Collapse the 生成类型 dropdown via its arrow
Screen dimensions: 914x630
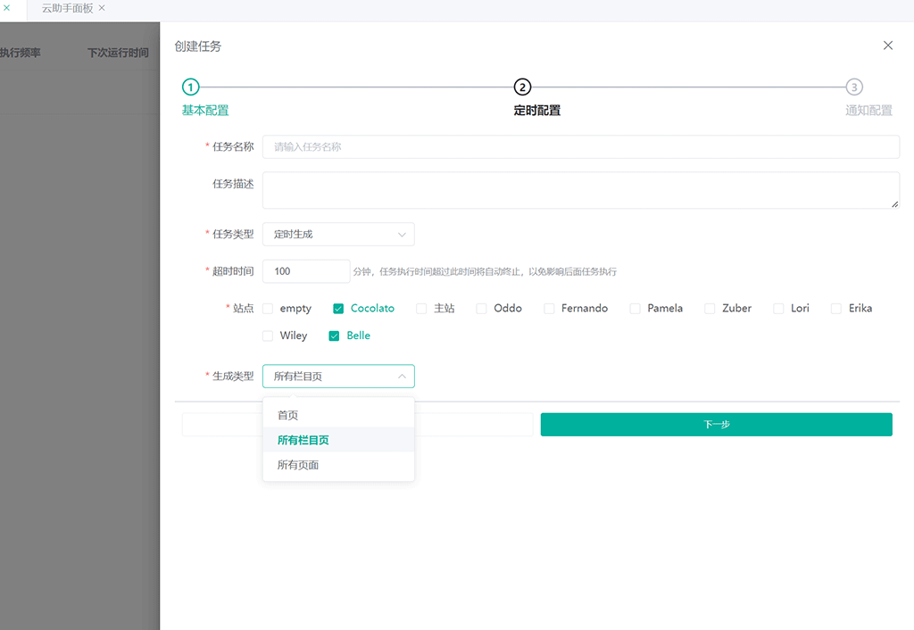click(402, 377)
